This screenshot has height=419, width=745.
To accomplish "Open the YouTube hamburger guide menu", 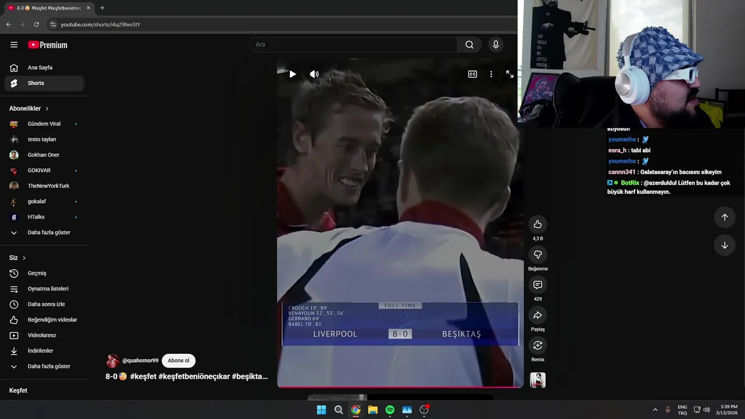I will point(14,45).
